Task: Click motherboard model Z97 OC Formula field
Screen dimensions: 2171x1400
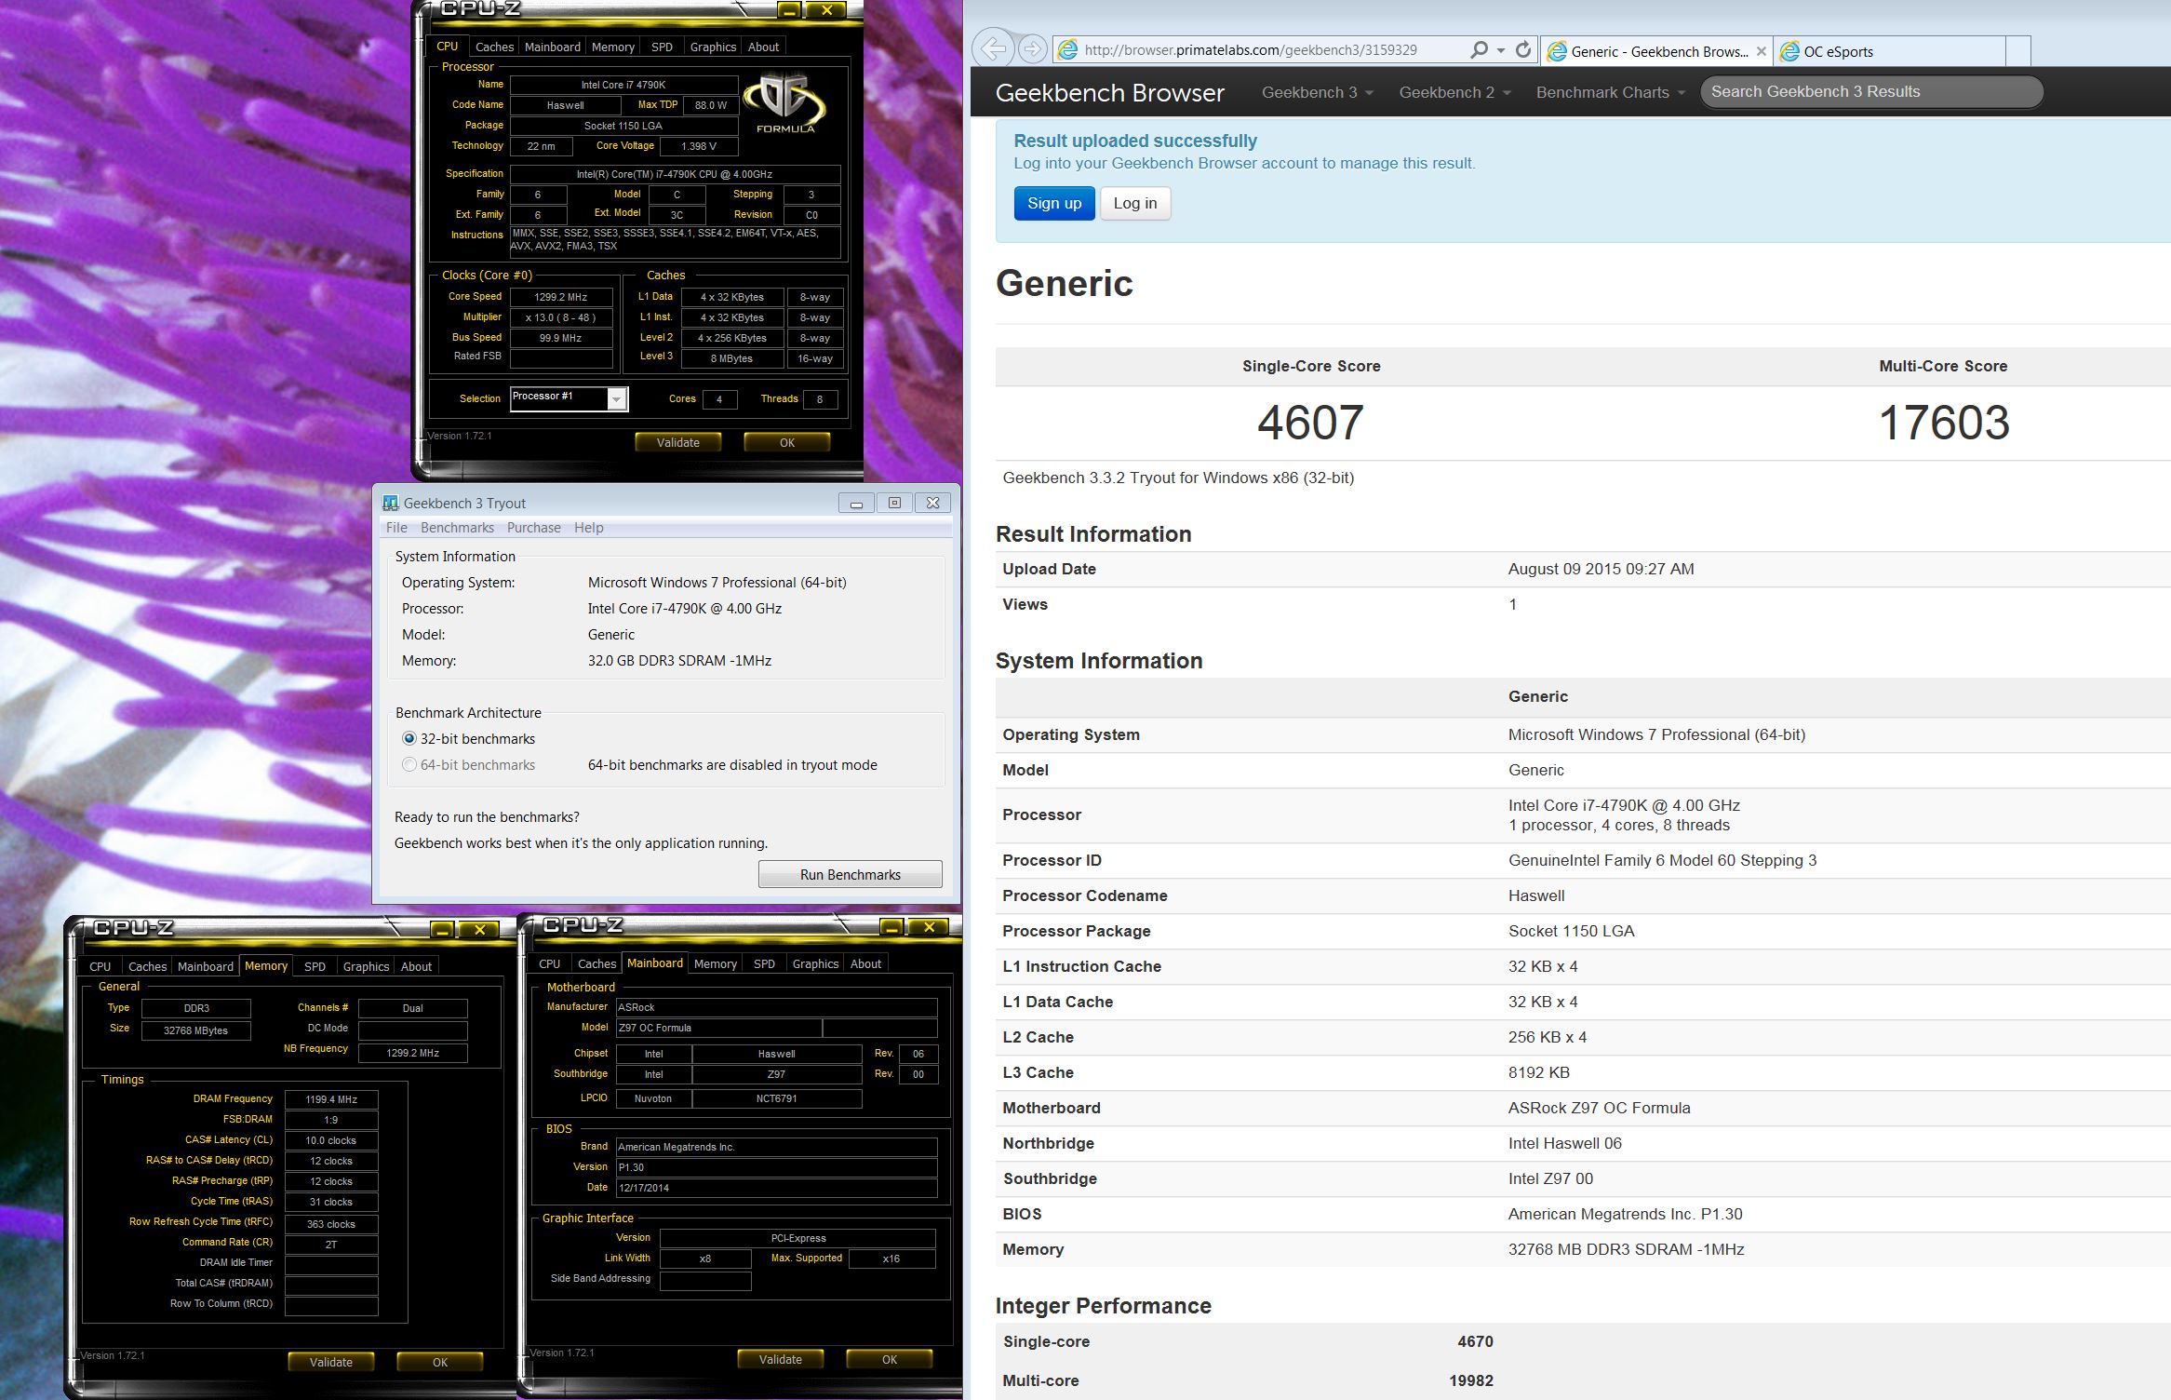Action: click(x=718, y=1028)
